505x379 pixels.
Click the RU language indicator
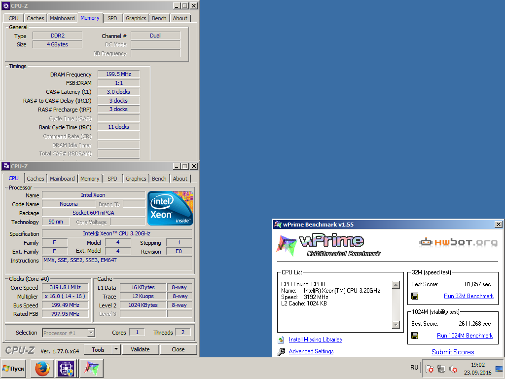[x=414, y=368]
